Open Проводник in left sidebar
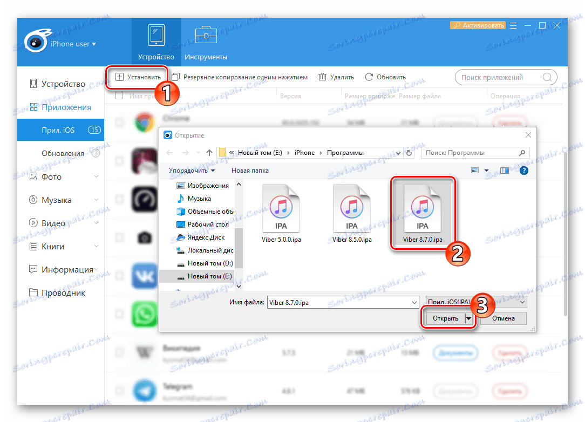This screenshot has width=585, height=422. (57, 292)
